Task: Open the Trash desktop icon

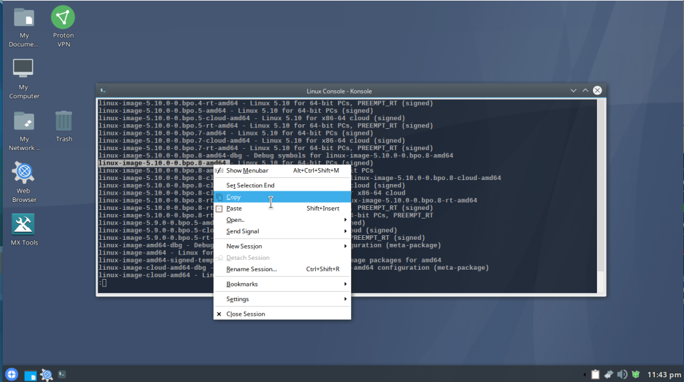Action: pos(64,126)
